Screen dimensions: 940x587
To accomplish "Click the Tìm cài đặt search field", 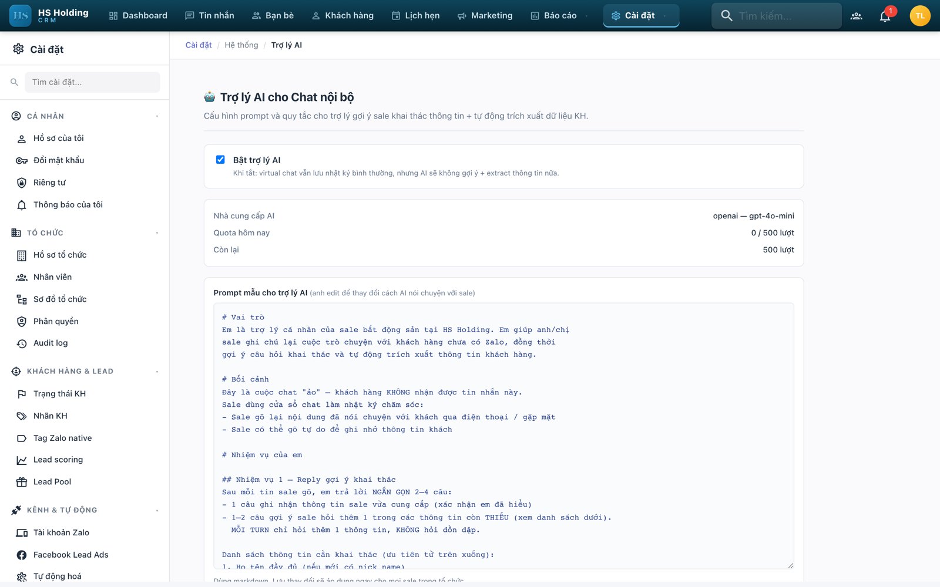I will (x=92, y=82).
